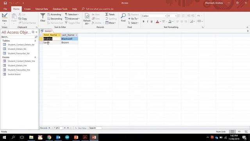Apply Bold formatting
The width and height of the screenshot is (250, 141).
click(x=143, y=22)
